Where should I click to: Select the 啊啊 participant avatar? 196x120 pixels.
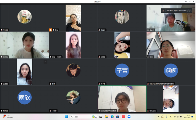[171, 70]
